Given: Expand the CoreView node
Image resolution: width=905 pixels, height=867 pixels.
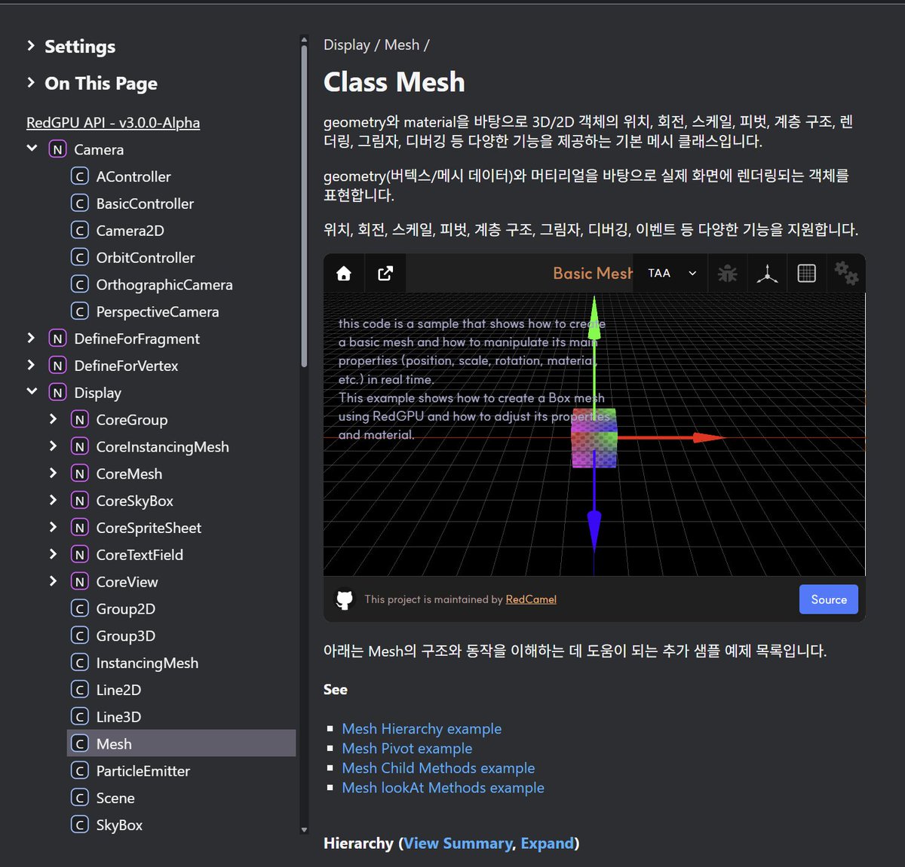Looking at the screenshot, I should click(53, 581).
